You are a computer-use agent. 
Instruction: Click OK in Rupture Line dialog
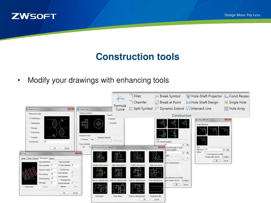click(x=55, y=148)
